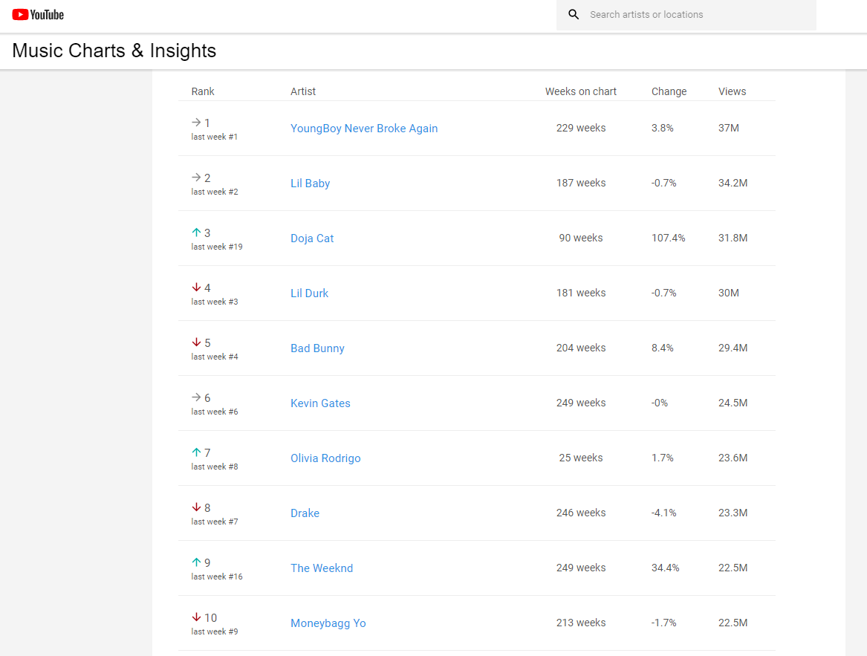Open the Bad Bunny artist link
The height and width of the screenshot is (656, 867).
pos(317,348)
